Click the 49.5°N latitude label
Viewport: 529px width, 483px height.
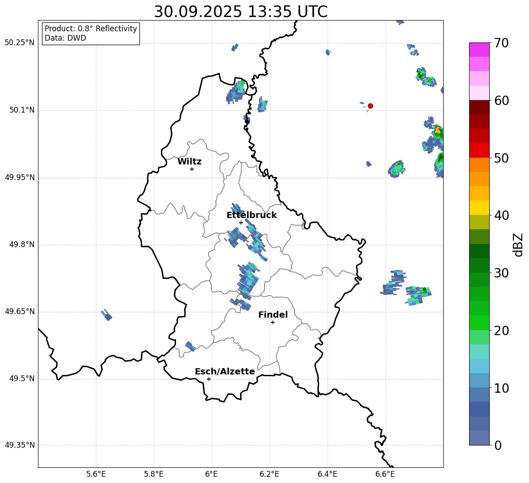[x=22, y=378]
